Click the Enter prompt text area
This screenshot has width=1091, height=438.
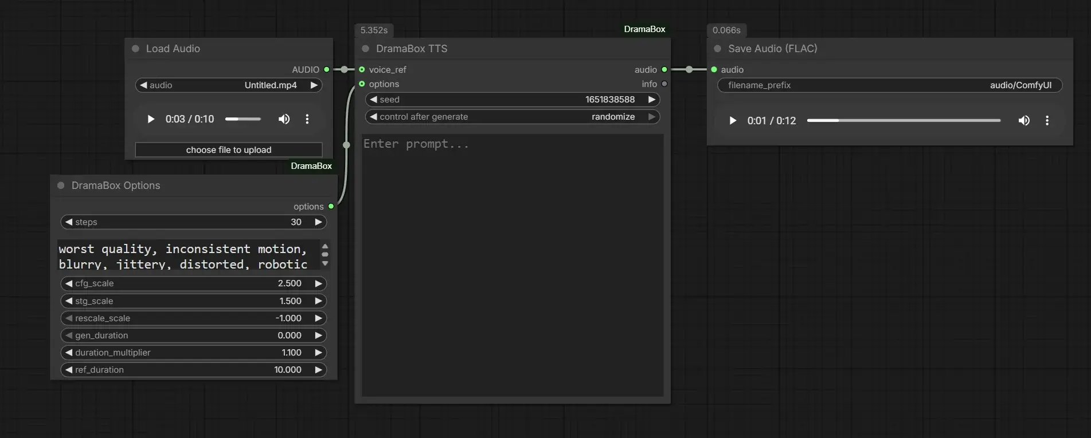(x=513, y=265)
